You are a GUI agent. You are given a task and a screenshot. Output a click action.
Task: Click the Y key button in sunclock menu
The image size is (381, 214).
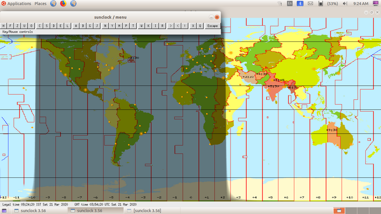coord(112,26)
